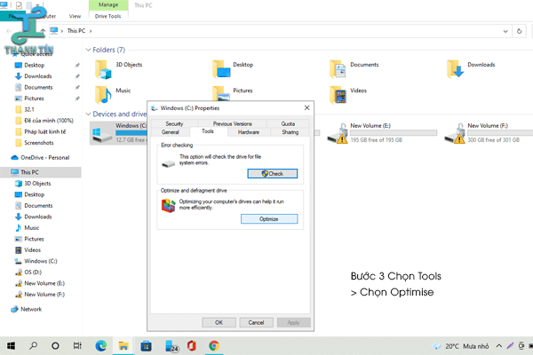Viewport: 533px width, 355px height.
Task: Switch to the Hardware tab
Action: [x=249, y=131]
